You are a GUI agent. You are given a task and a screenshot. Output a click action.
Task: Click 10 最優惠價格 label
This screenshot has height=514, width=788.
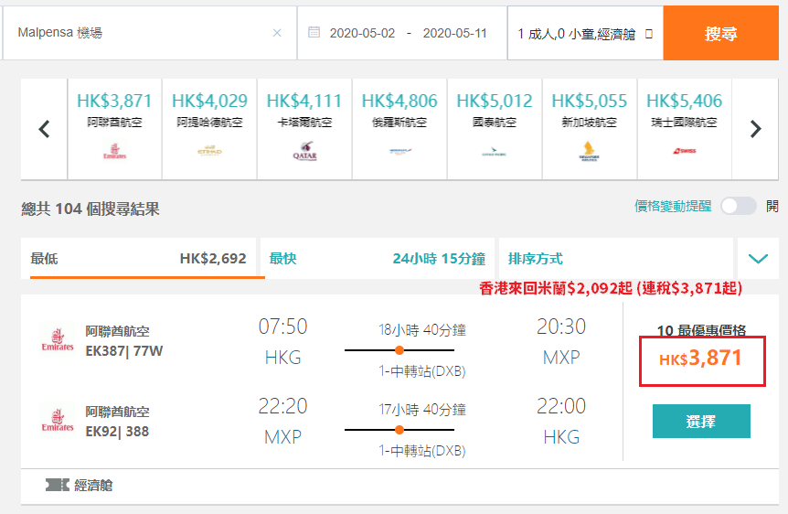[701, 330]
